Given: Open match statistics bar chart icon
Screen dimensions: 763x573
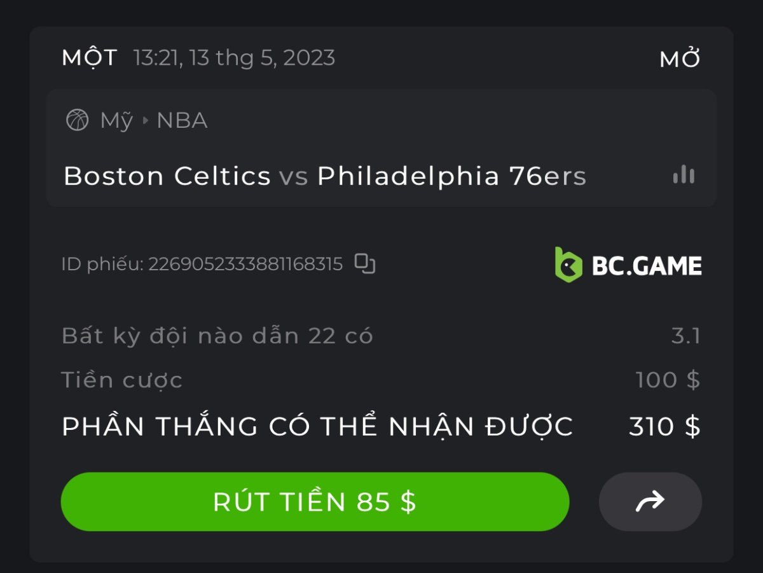Looking at the screenshot, I should coord(684,175).
